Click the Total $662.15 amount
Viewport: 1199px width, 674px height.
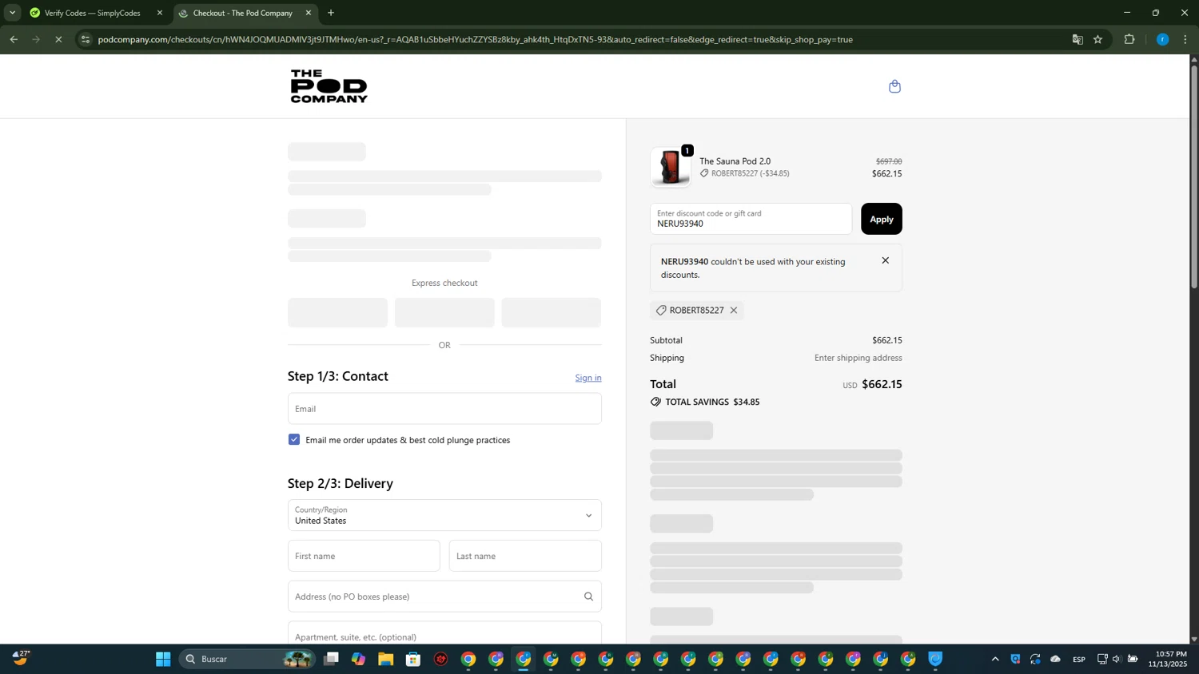point(882,384)
